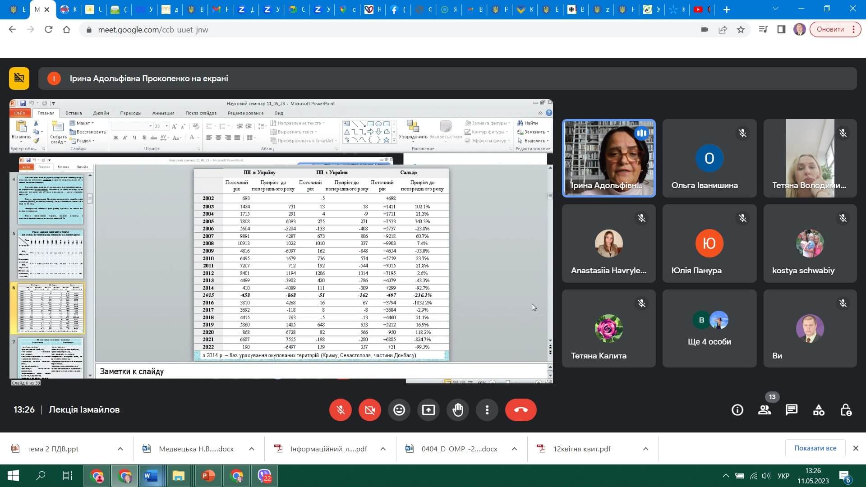Image resolution: width=866 pixels, height=487 pixels.
Task: Bookmark this page with the star icon
Action: 741,30
